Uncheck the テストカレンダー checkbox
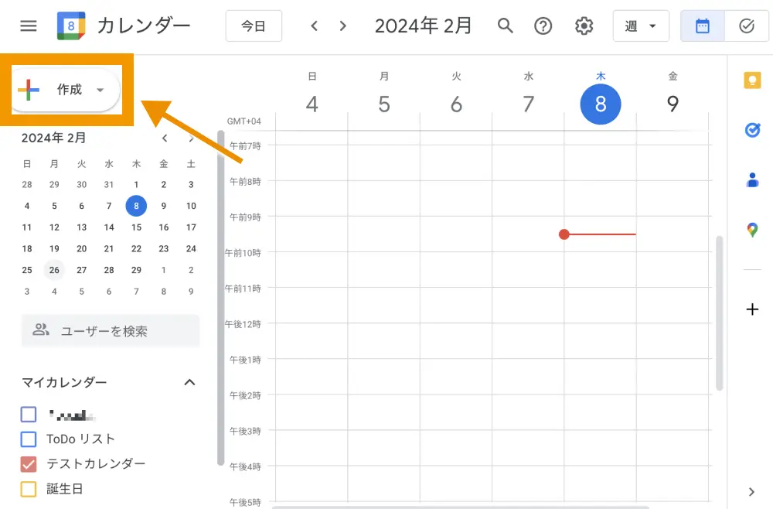 (x=29, y=464)
